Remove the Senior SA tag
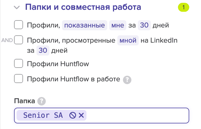The height and width of the screenshot is (129, 201). click(81, 115)
